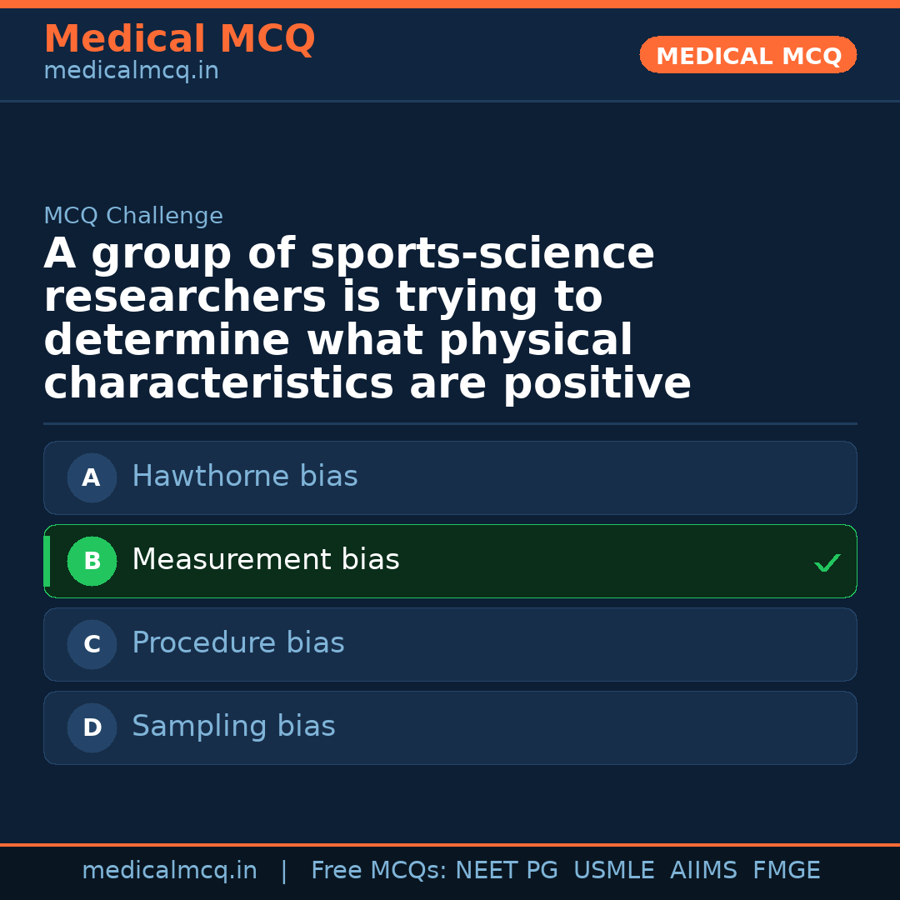Viewport: 900px width, 900px height.
Task: Select AIIMS in the footer
Action: (703, 871)
